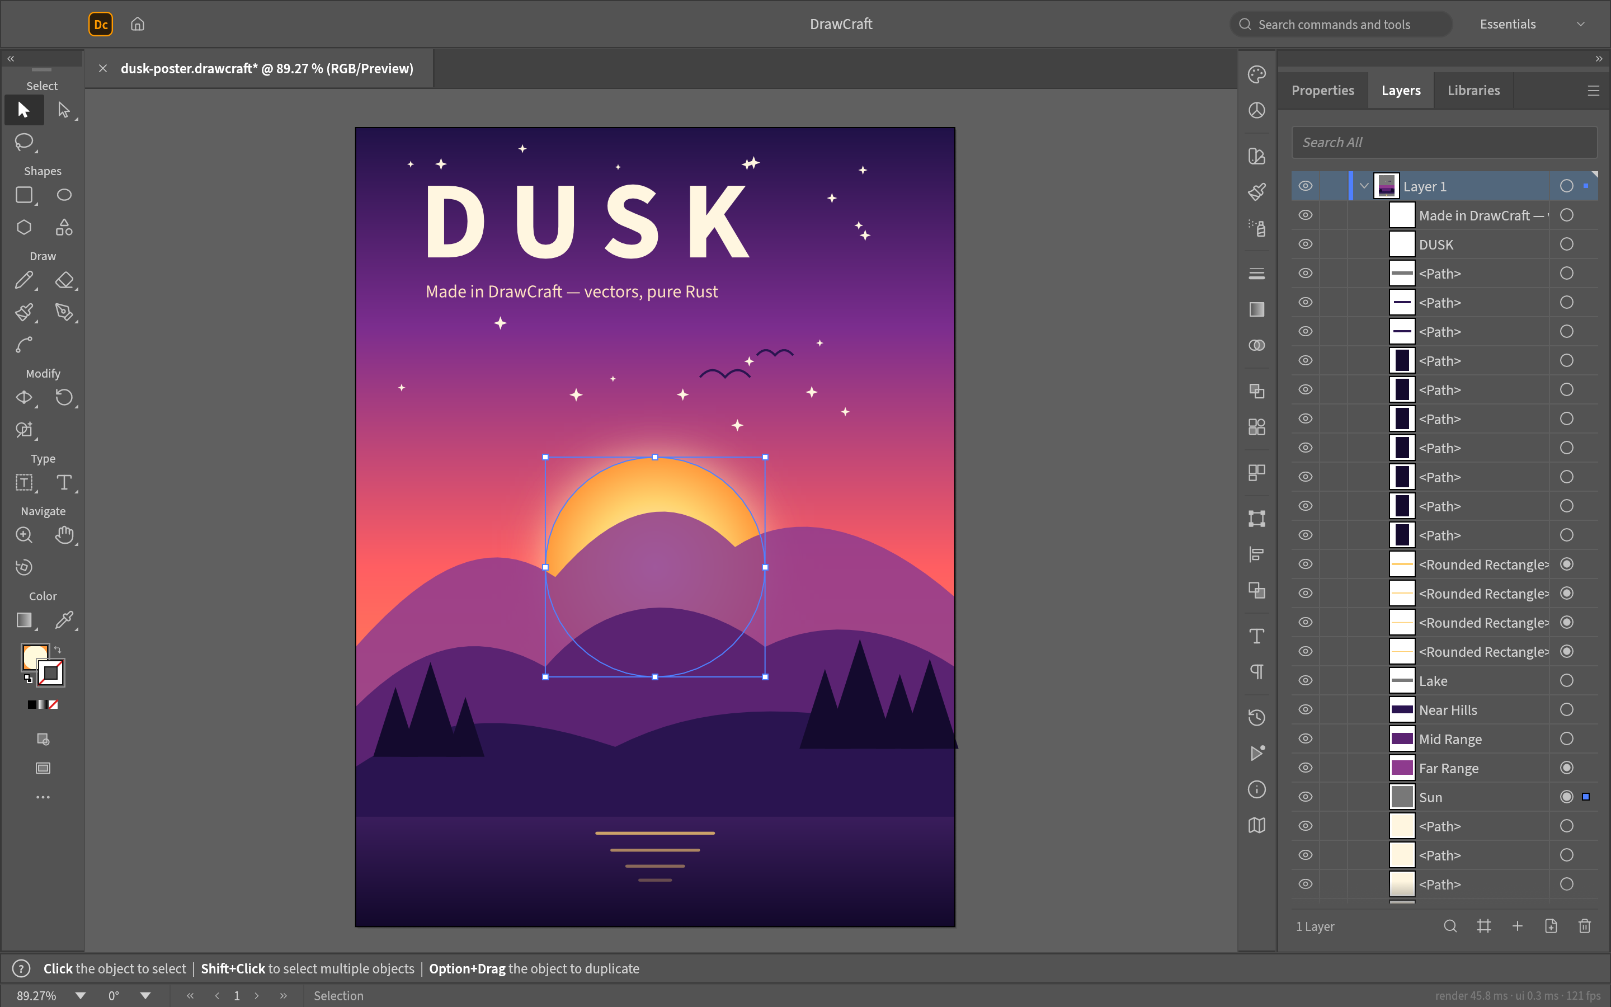This screenshot has width=1611, height=1007.
Task: Activate the Eraser tool
Action: [x=64, y=280]
